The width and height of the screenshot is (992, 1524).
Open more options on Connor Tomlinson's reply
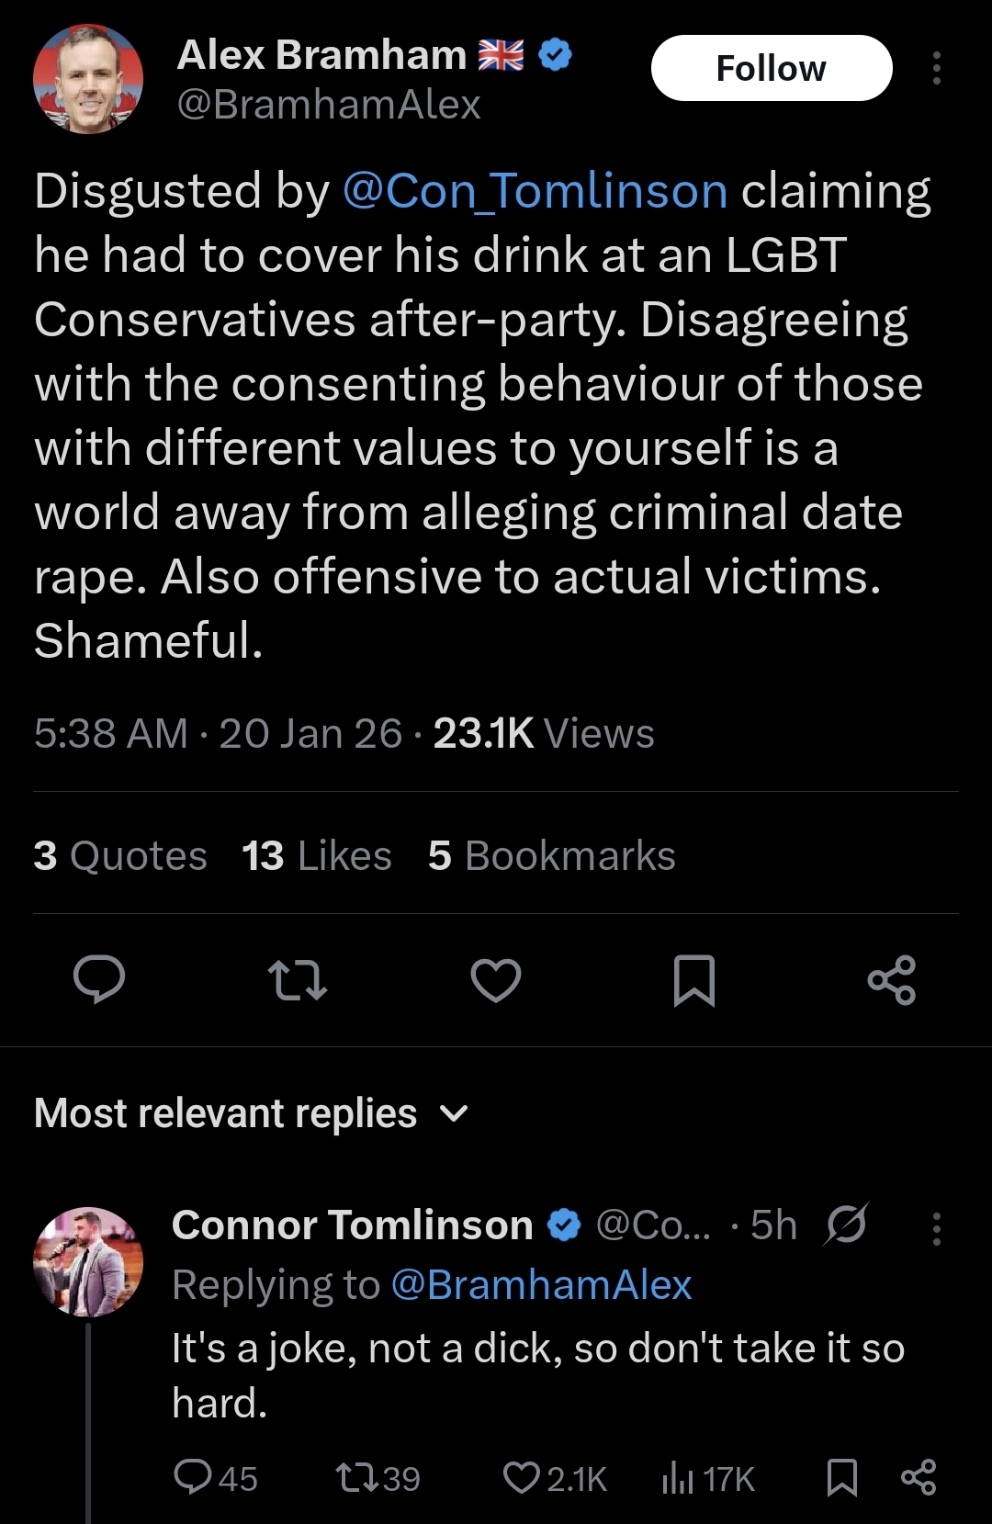click(936, 1228)
